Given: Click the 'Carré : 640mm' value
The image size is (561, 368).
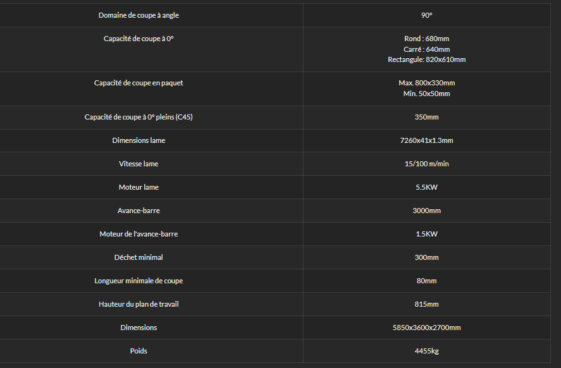Looking at the screenshot, I should coord(426,49).
